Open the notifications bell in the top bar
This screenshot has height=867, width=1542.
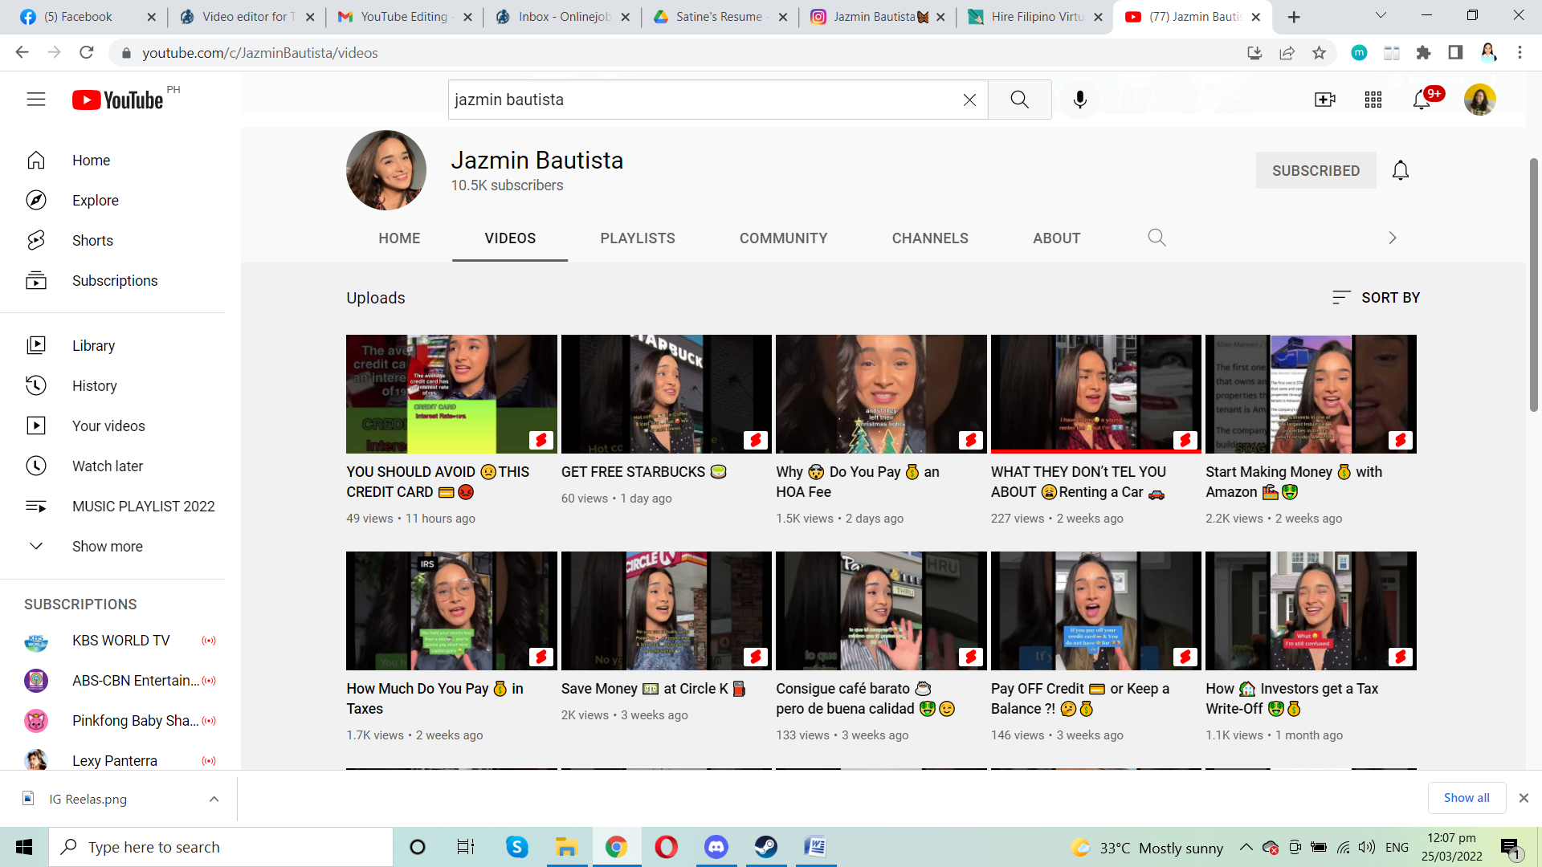(1422, 100)
